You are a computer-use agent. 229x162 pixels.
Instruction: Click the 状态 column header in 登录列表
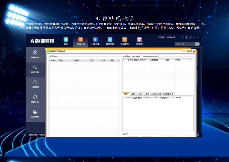click(95, 60)
